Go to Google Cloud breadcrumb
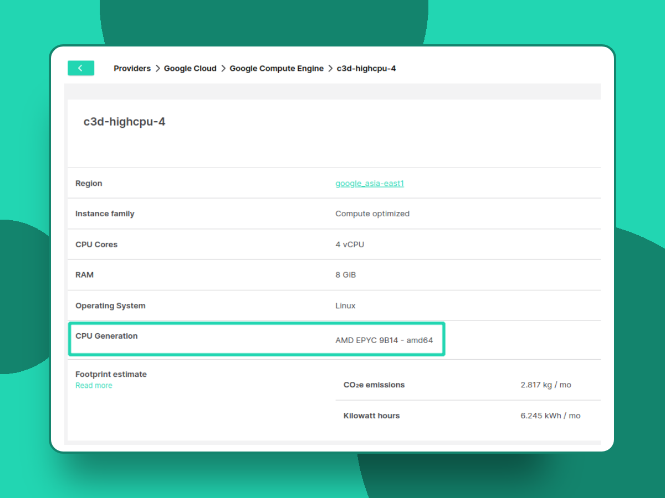 pyautogui.click(x=190, y=69)
